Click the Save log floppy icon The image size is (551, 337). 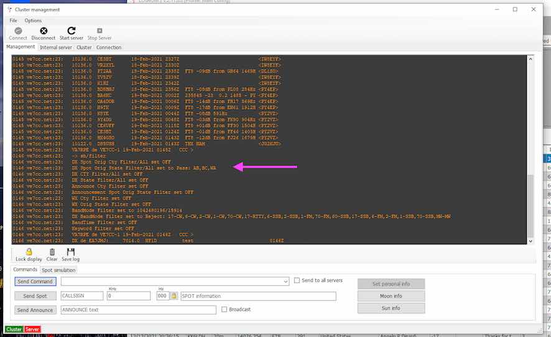click(71, 252)
